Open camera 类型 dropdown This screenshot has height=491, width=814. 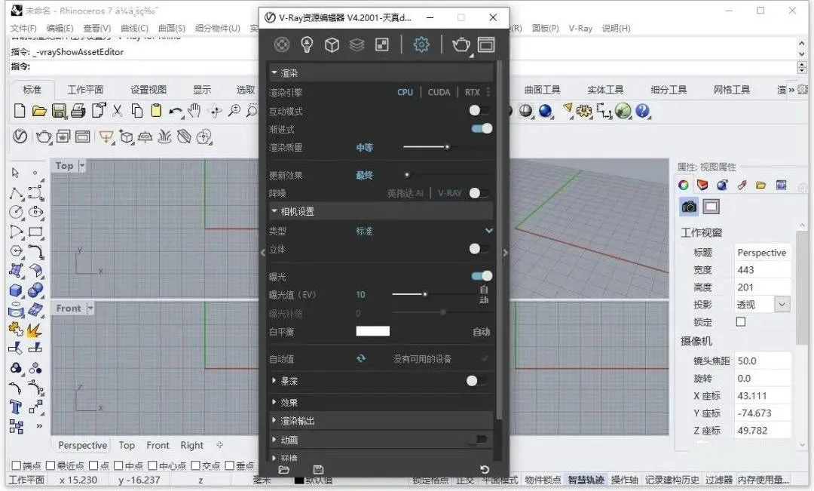point(489,230)
